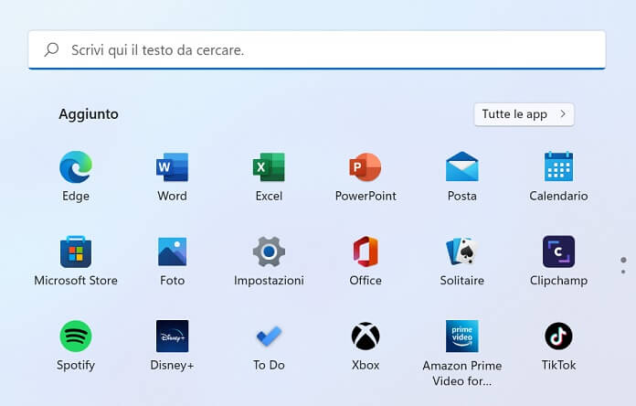
Task: Open the Excel app icon
Action: click(x=269, y=166)
